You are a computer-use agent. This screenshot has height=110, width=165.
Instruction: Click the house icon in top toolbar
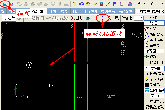click(x=130, y=4)
